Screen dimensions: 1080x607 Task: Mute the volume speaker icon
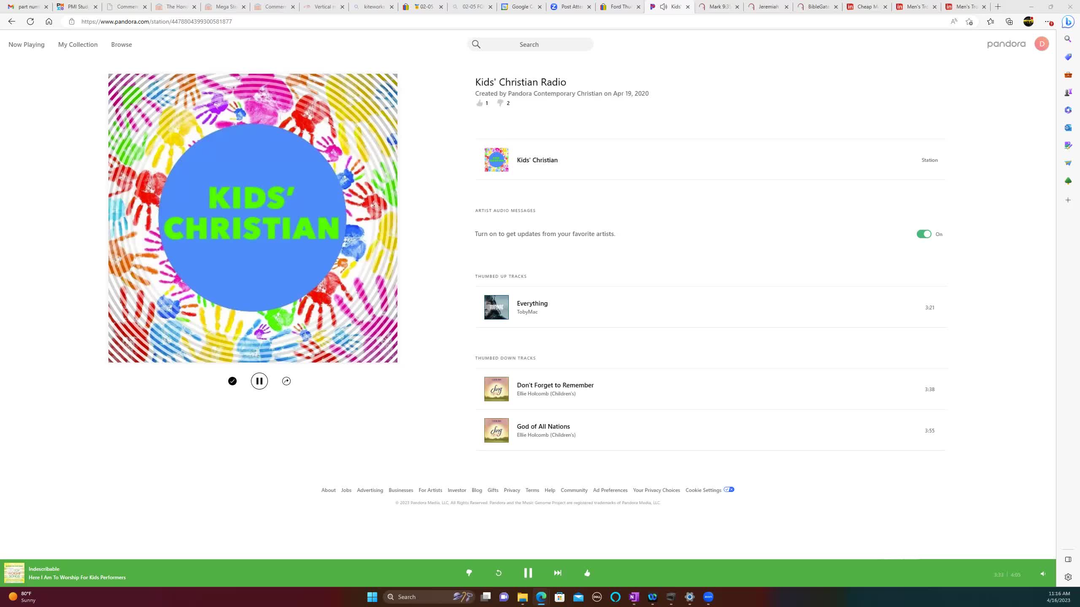[1043, 574]
